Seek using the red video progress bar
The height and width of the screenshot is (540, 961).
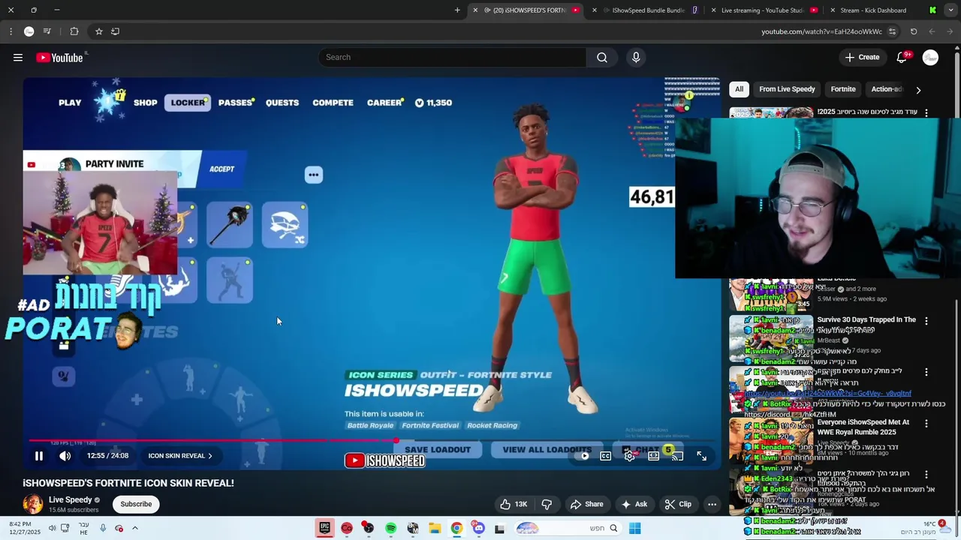click(373, 442)
